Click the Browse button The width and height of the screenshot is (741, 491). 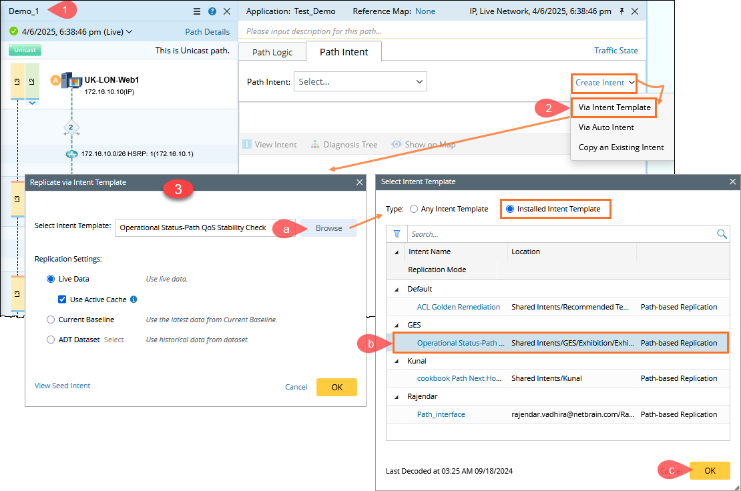pyautogui.click(x=328, y=227)
